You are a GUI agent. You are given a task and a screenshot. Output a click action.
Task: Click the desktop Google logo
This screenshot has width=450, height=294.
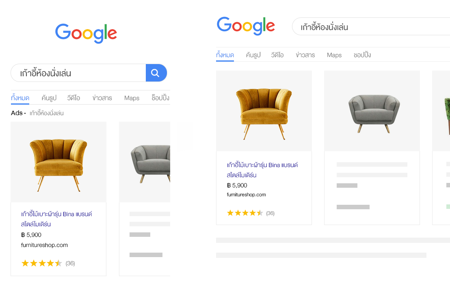click(x=246, y=26)
